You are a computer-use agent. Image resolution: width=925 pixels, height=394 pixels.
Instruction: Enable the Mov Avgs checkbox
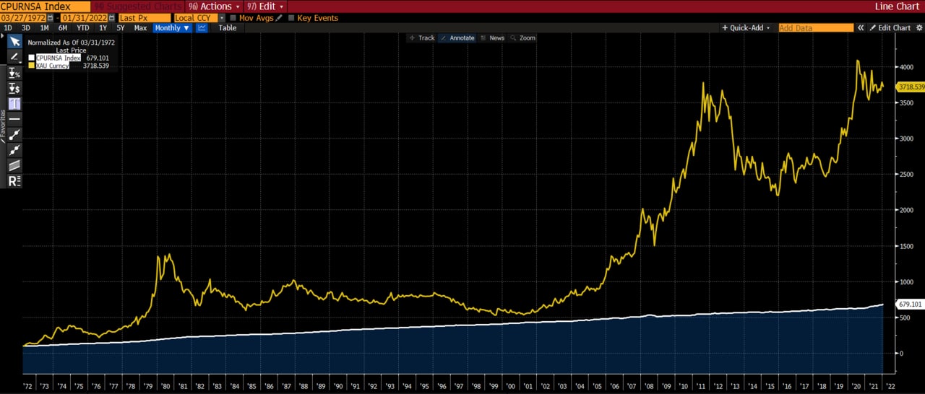(x=233, y=18)
